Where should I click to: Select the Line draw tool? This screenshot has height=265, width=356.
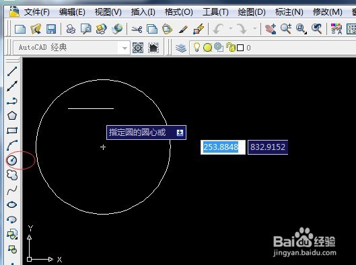coord(12,71)
